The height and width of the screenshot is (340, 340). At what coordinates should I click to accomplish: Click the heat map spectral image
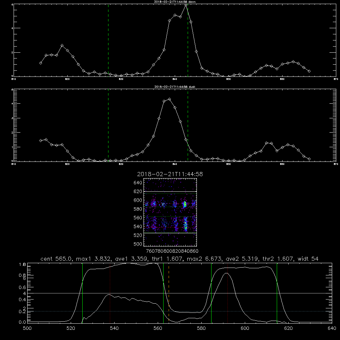(170, 212)
